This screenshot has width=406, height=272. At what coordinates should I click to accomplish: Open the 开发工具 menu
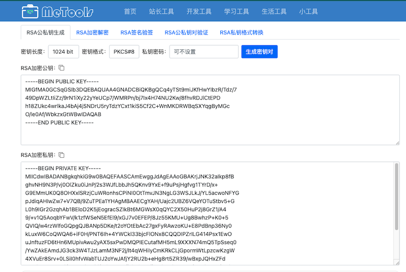coord(199,12)
